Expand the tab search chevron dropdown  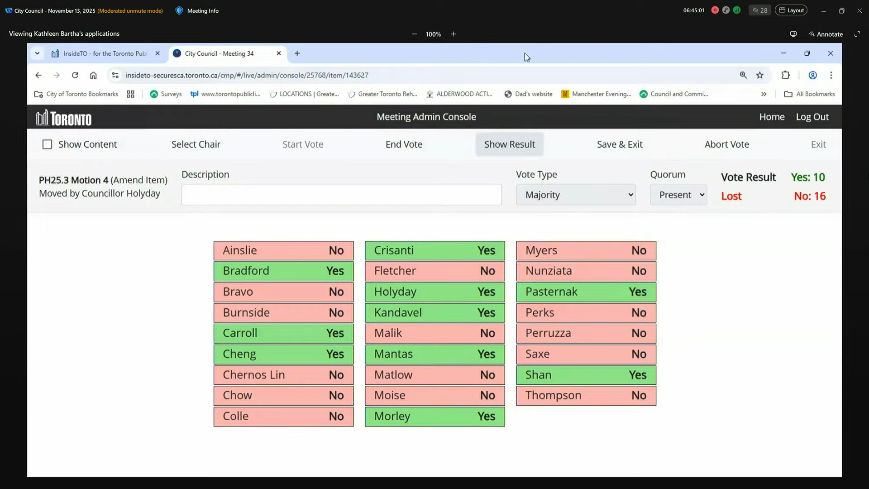(38, 53)
